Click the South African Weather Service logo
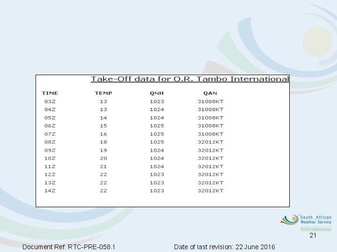The height and width of the screenshot is (252, 337). pos(306,222)
